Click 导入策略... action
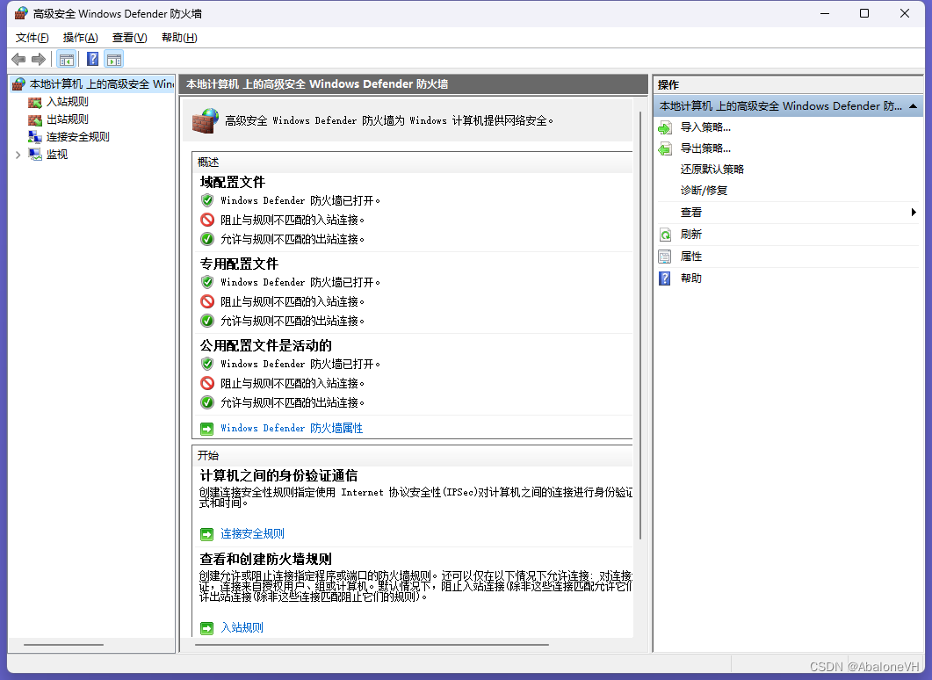This screenshot has width=932, height=680. pyautogui.click(x=705, y=127)
